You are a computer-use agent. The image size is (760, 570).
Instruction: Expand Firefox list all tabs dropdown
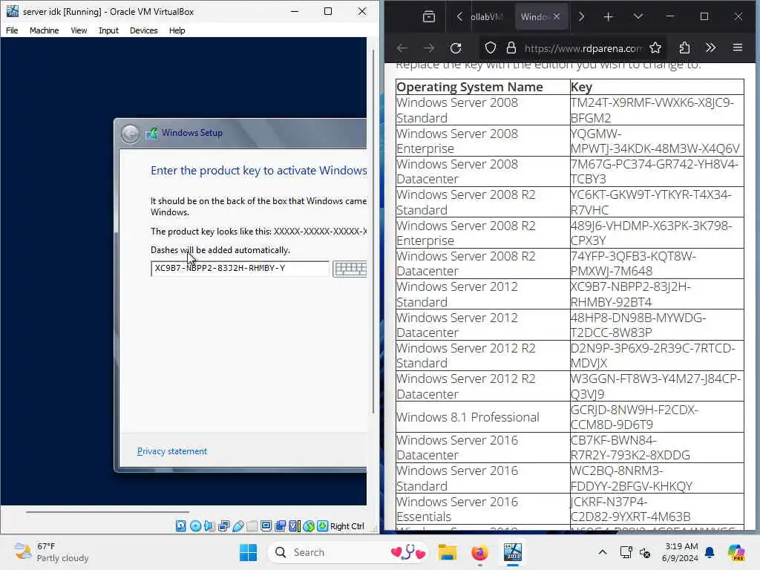[x=638, y=17]
